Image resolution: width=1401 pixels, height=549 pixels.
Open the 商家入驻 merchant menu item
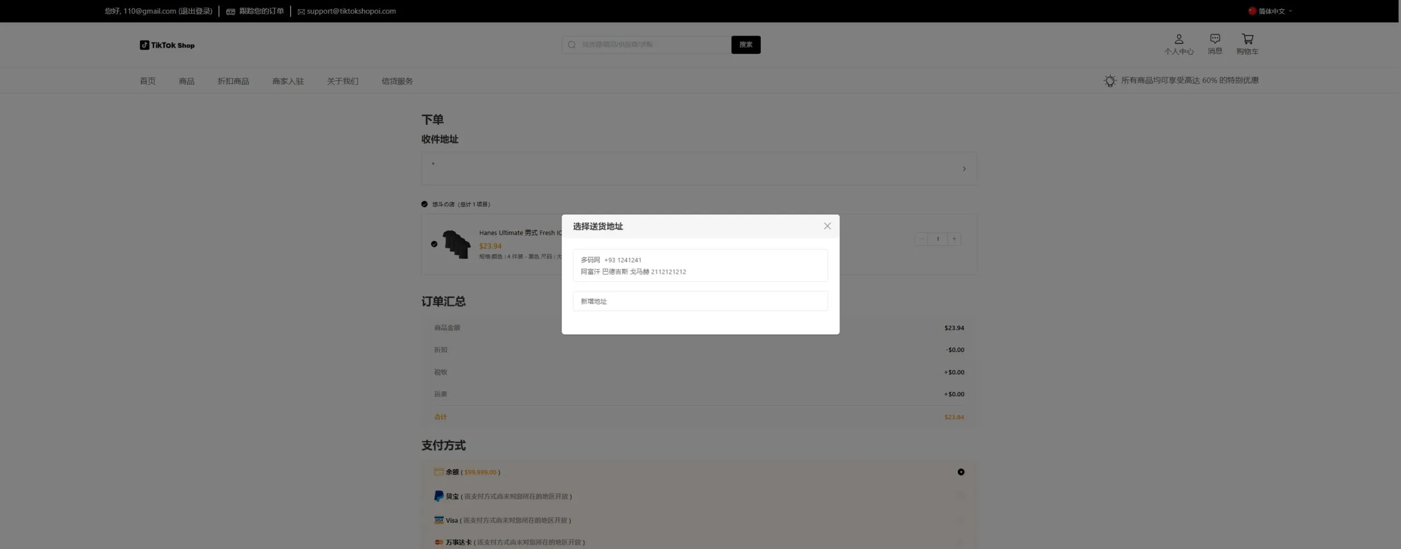click(x=288, y=81)
